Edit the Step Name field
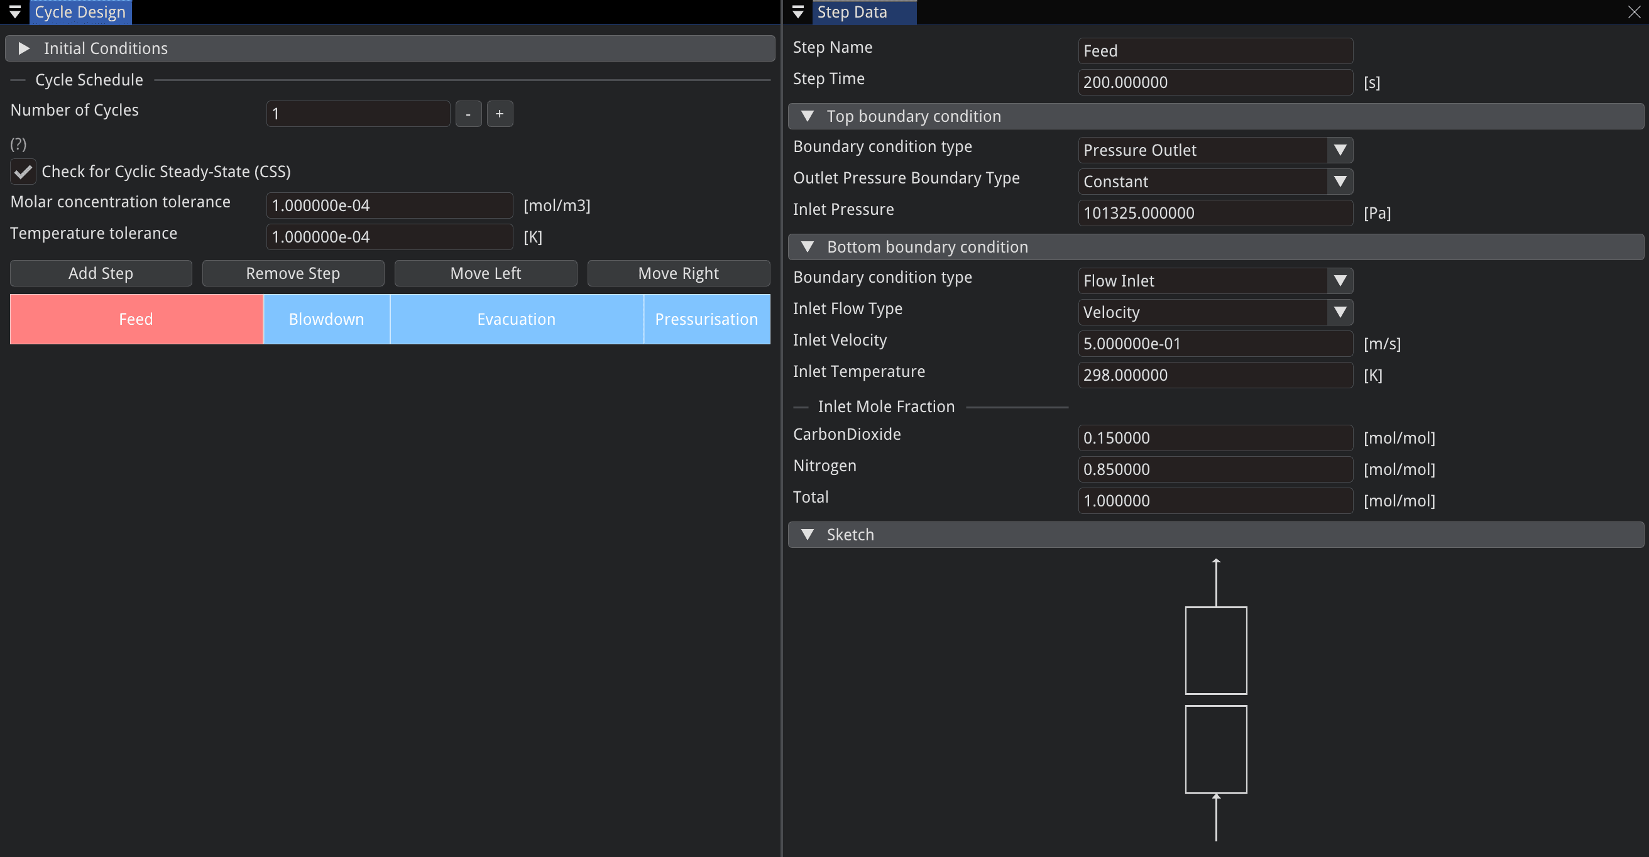Screen dimensions: 1649x857 1215,51
